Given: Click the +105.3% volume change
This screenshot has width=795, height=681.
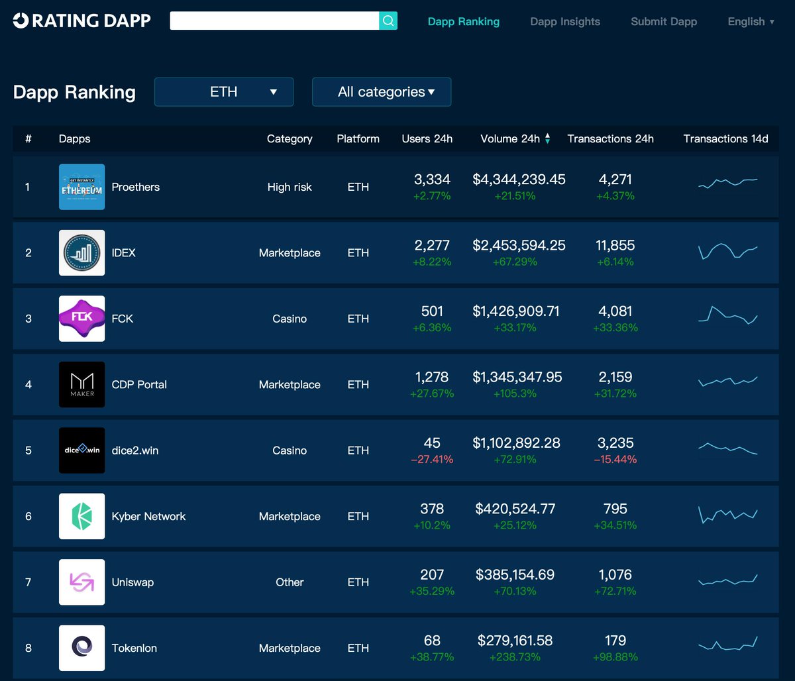Looking at the screenshot, I should [x=515, y=393].
